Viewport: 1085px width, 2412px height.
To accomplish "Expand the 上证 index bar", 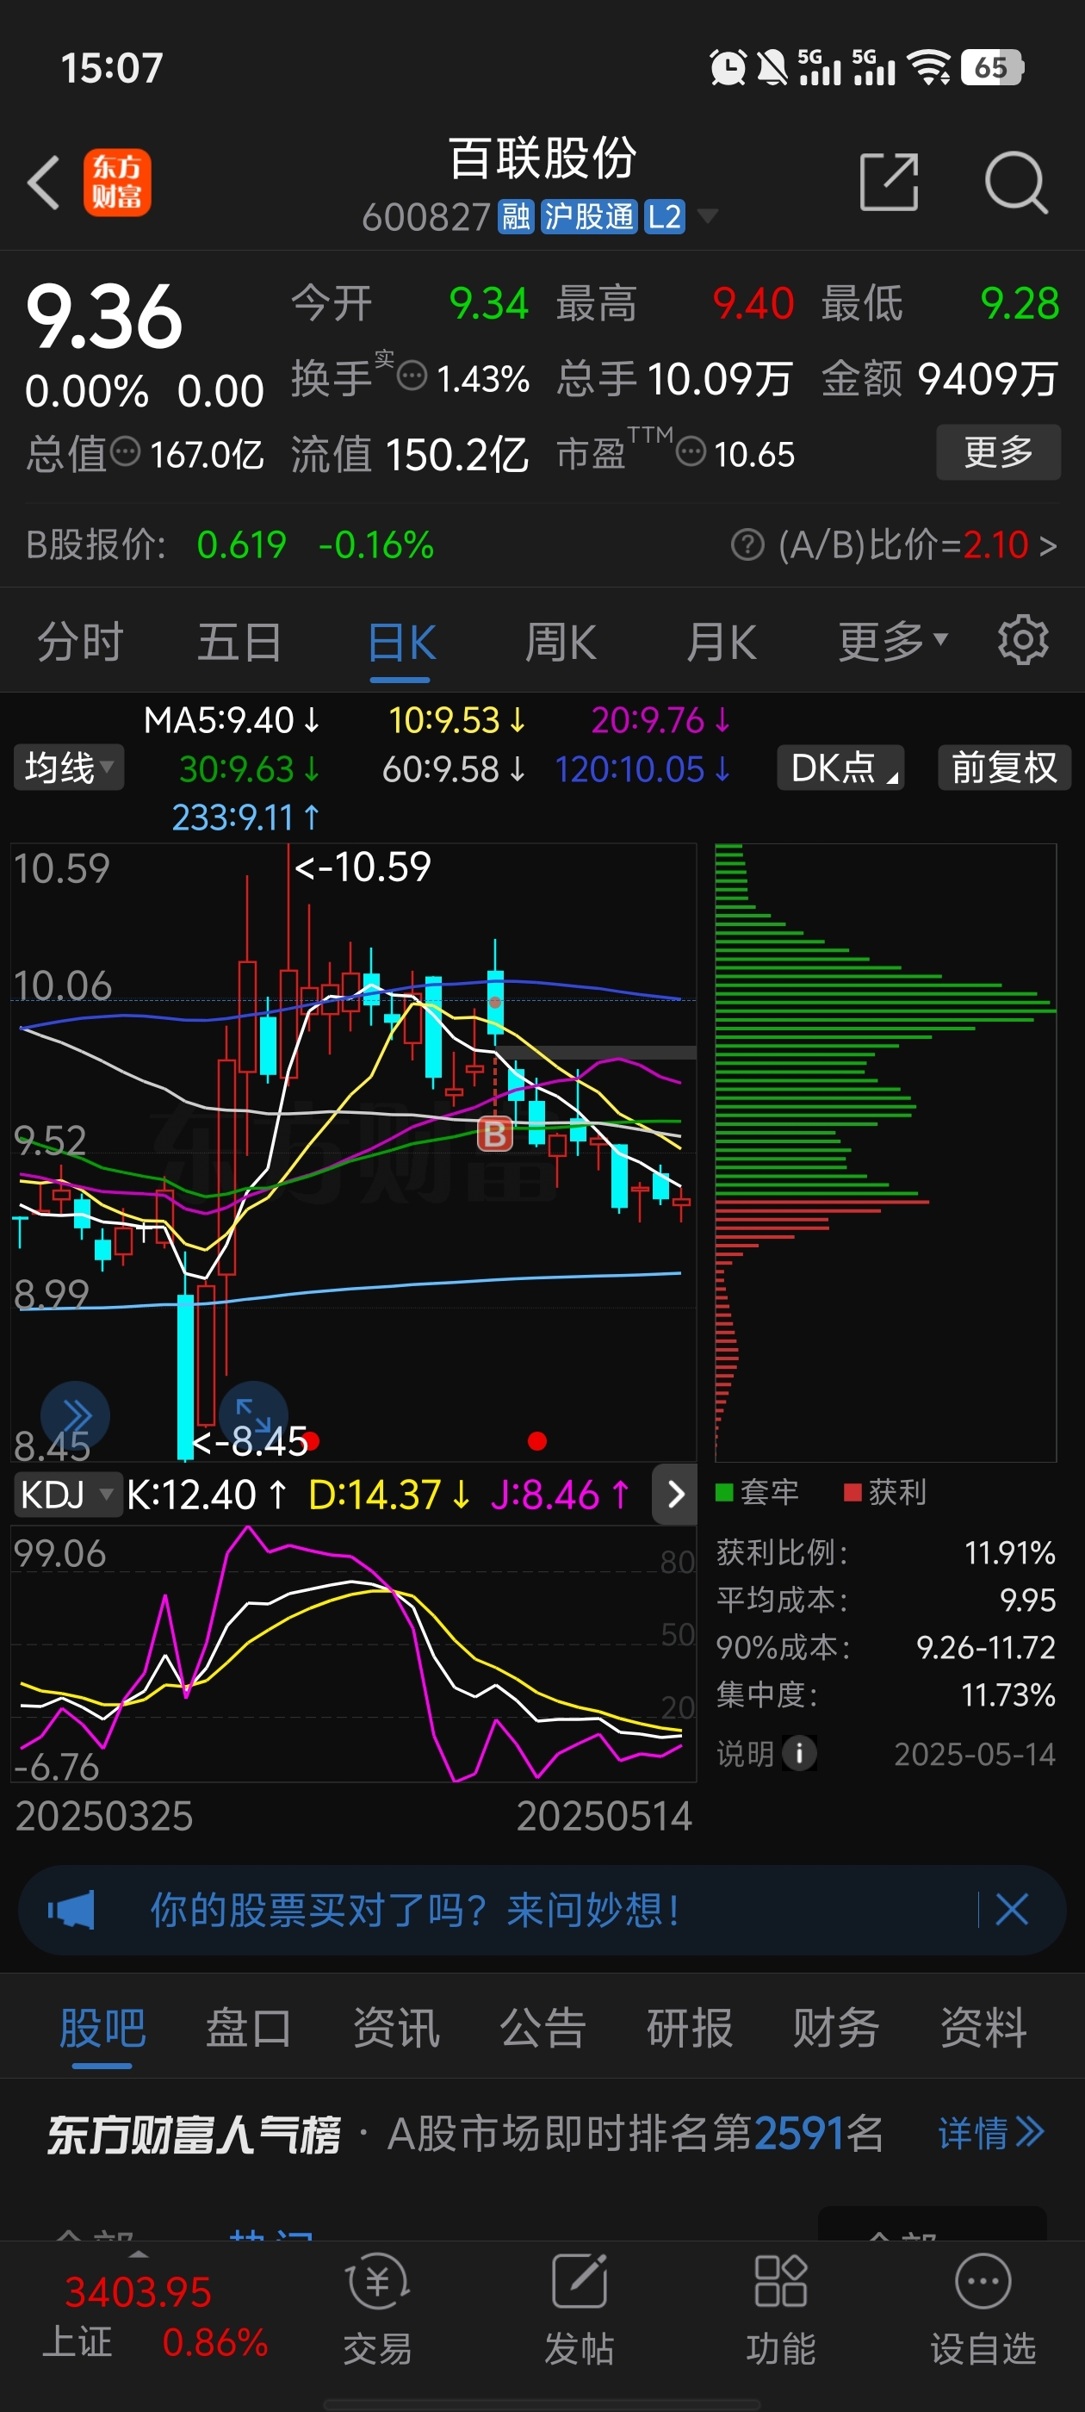I will pyautogui.click(x=139, y=2253).
